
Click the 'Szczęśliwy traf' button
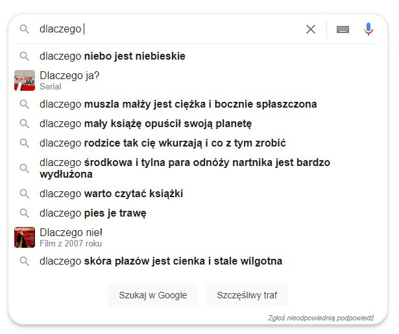(247, 295)
